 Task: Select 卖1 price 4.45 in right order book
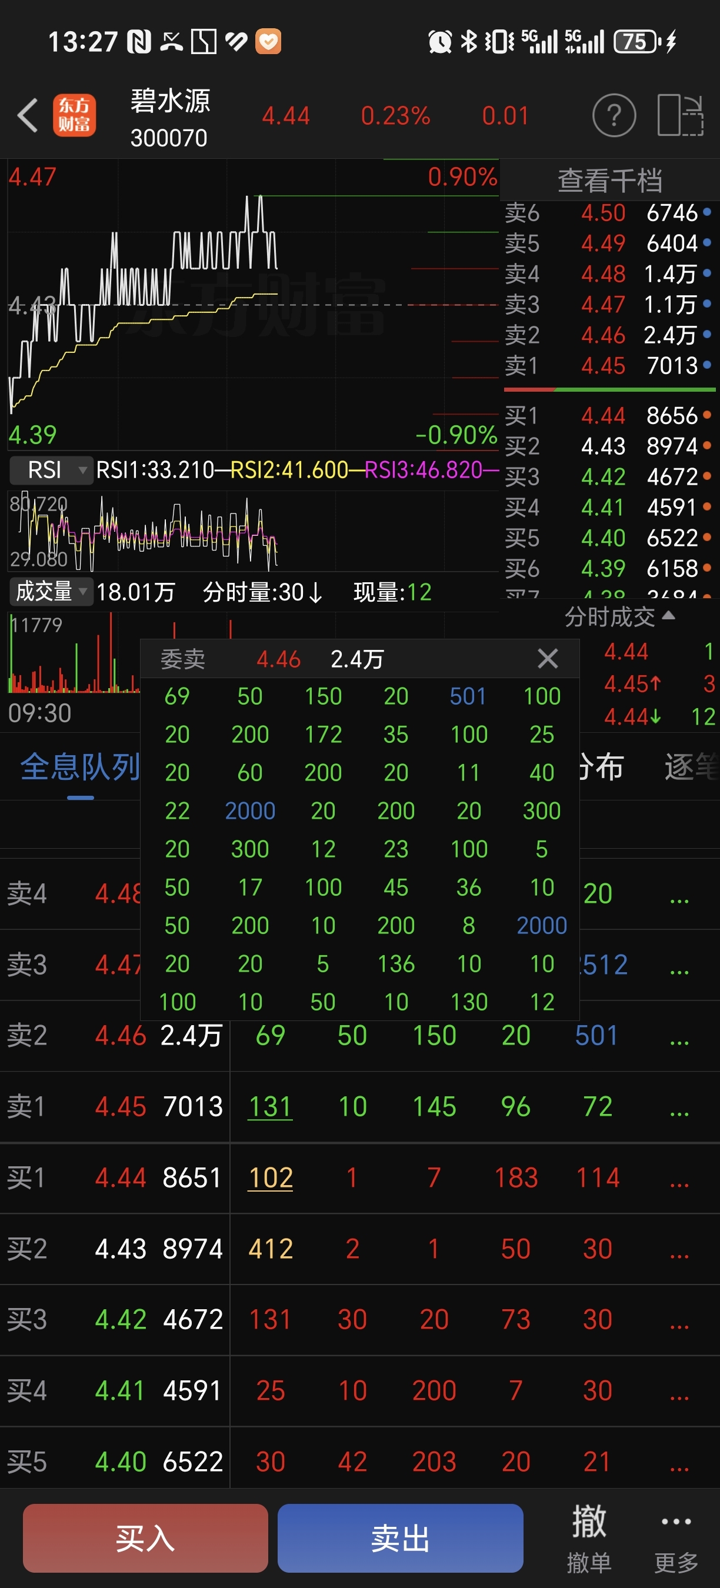coord(603,366)
